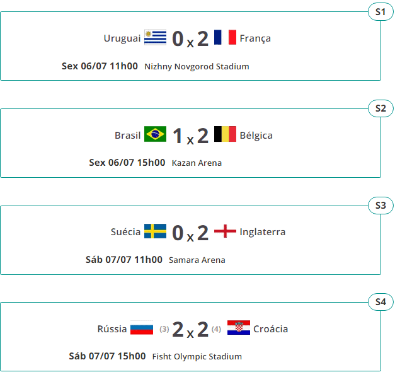The width and height of the screenshot is (395, 372).
Task: Click the Croatia flag icon
Action: (x=239, y=328)
